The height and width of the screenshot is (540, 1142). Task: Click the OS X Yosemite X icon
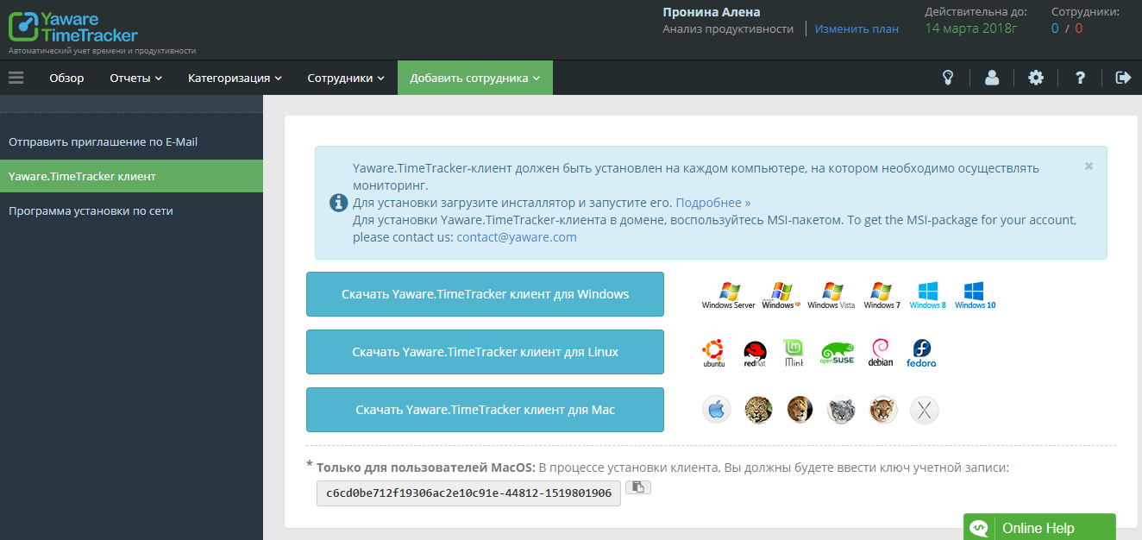(x=925, y=410)
